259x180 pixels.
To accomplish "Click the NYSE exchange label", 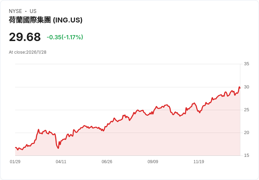I will tap(15, 11).
